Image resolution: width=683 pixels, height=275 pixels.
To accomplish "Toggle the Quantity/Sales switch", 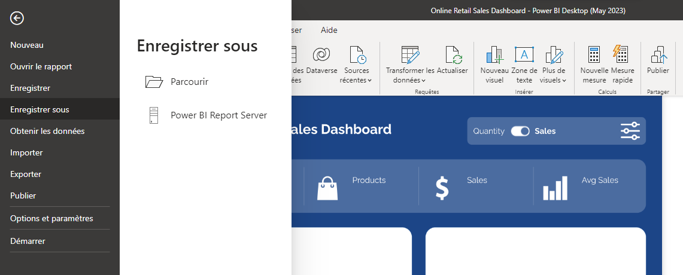I will click(x=520, y=131).
